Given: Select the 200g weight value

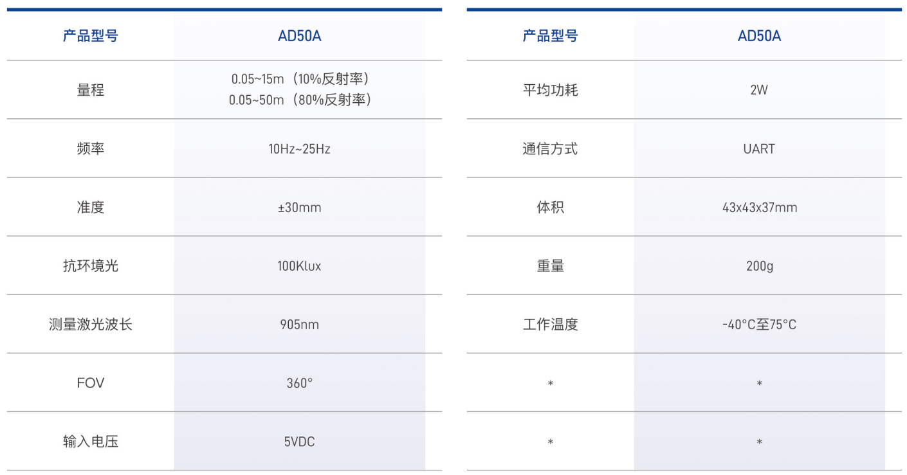Looking at the screenshot, I should point(760,266).
